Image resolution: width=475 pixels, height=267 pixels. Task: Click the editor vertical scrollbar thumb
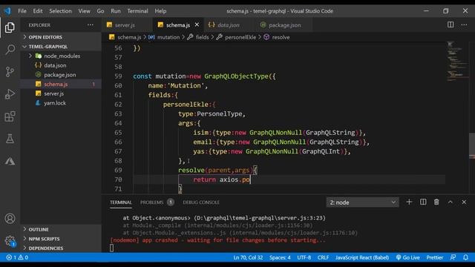point(472,145)
